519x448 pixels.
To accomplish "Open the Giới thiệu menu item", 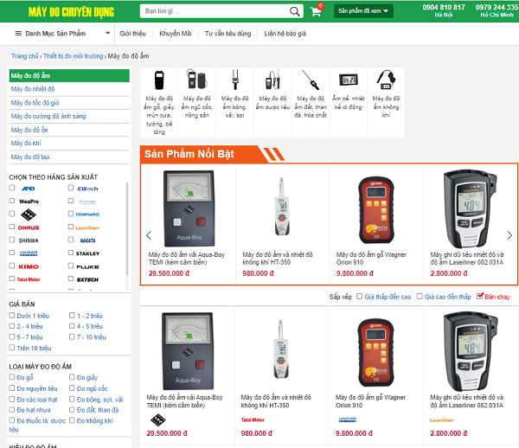I will [132, 34].
